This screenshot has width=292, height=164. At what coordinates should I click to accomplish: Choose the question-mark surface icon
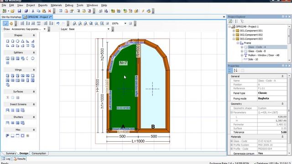coord(8,97)
